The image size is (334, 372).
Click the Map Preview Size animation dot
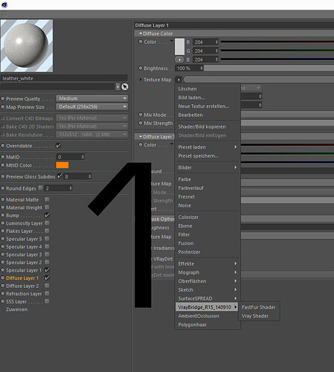pos(3,107)
